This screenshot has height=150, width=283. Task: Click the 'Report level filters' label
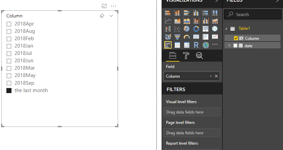tap(182, 143)
